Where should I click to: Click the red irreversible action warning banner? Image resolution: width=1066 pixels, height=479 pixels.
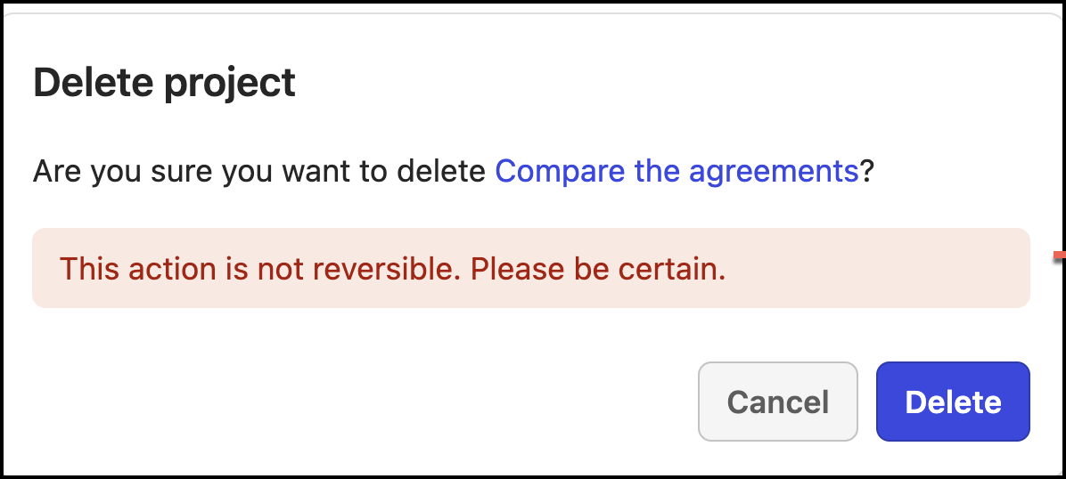(530, 269)
